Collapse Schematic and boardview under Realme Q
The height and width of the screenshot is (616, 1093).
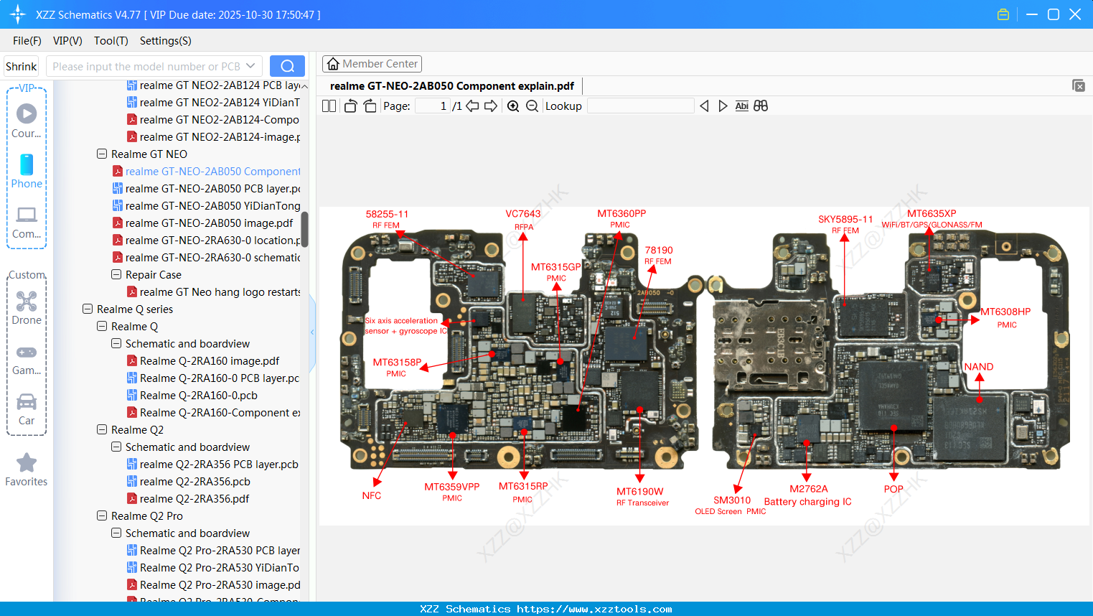pos(116,343)
